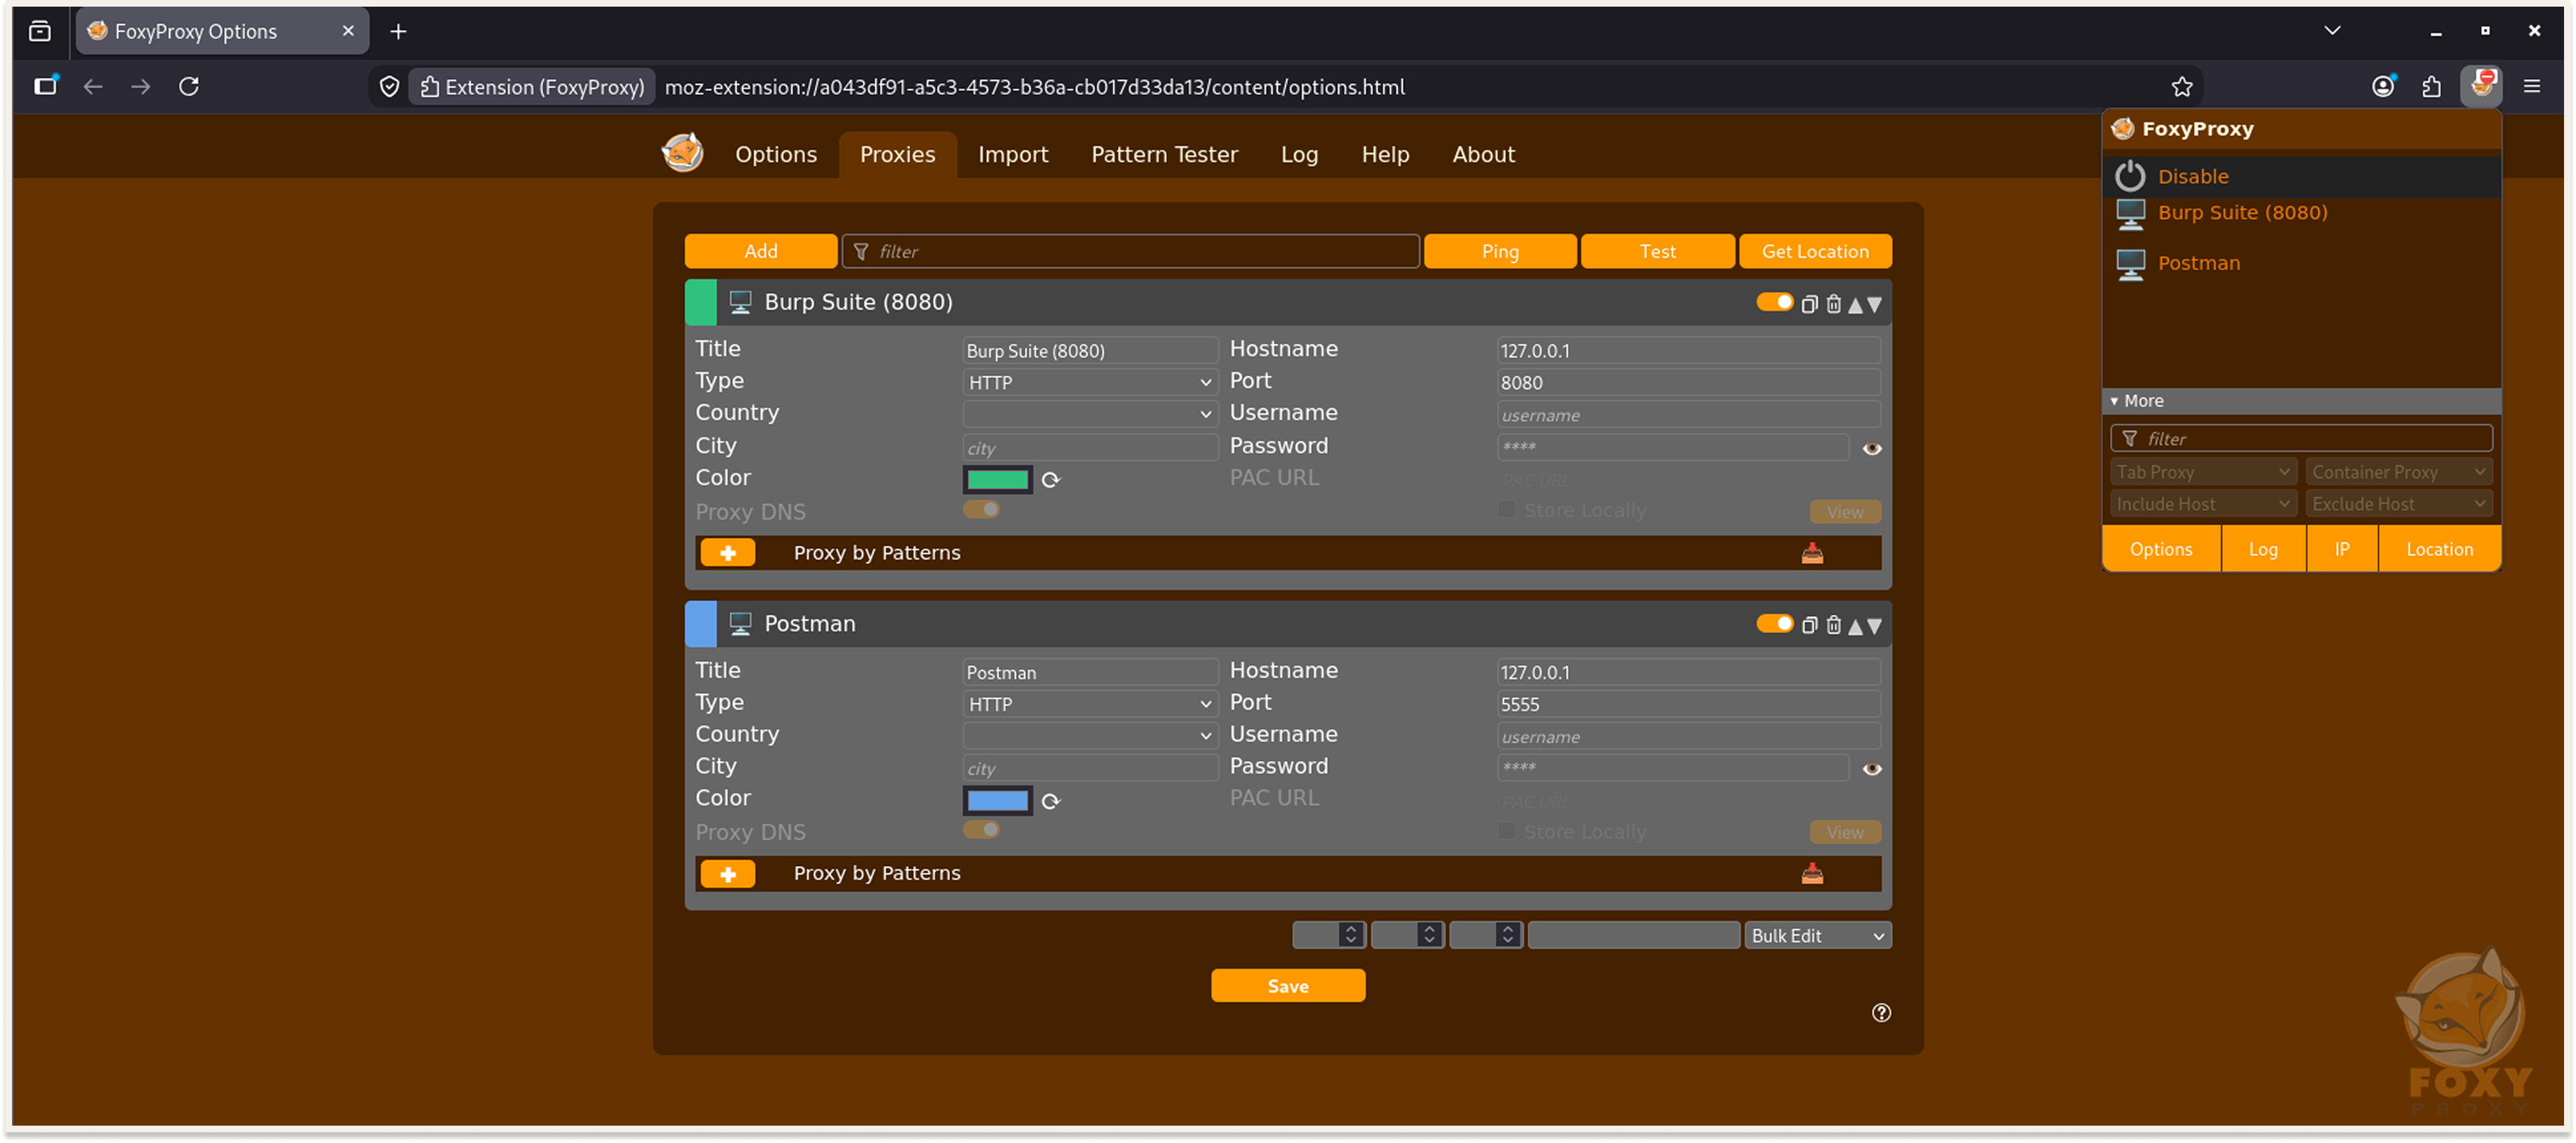Reset the Burp Suite color with refresh icon

pos(1050,480)
